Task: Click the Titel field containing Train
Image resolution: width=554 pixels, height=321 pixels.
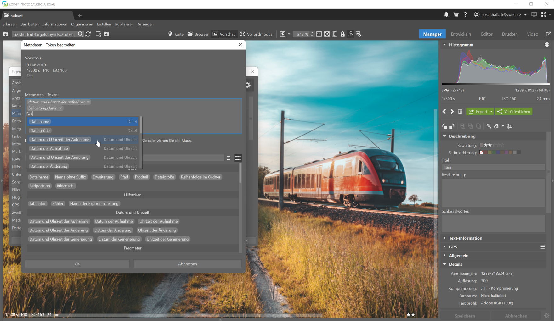Action: [x=493, y=167]
